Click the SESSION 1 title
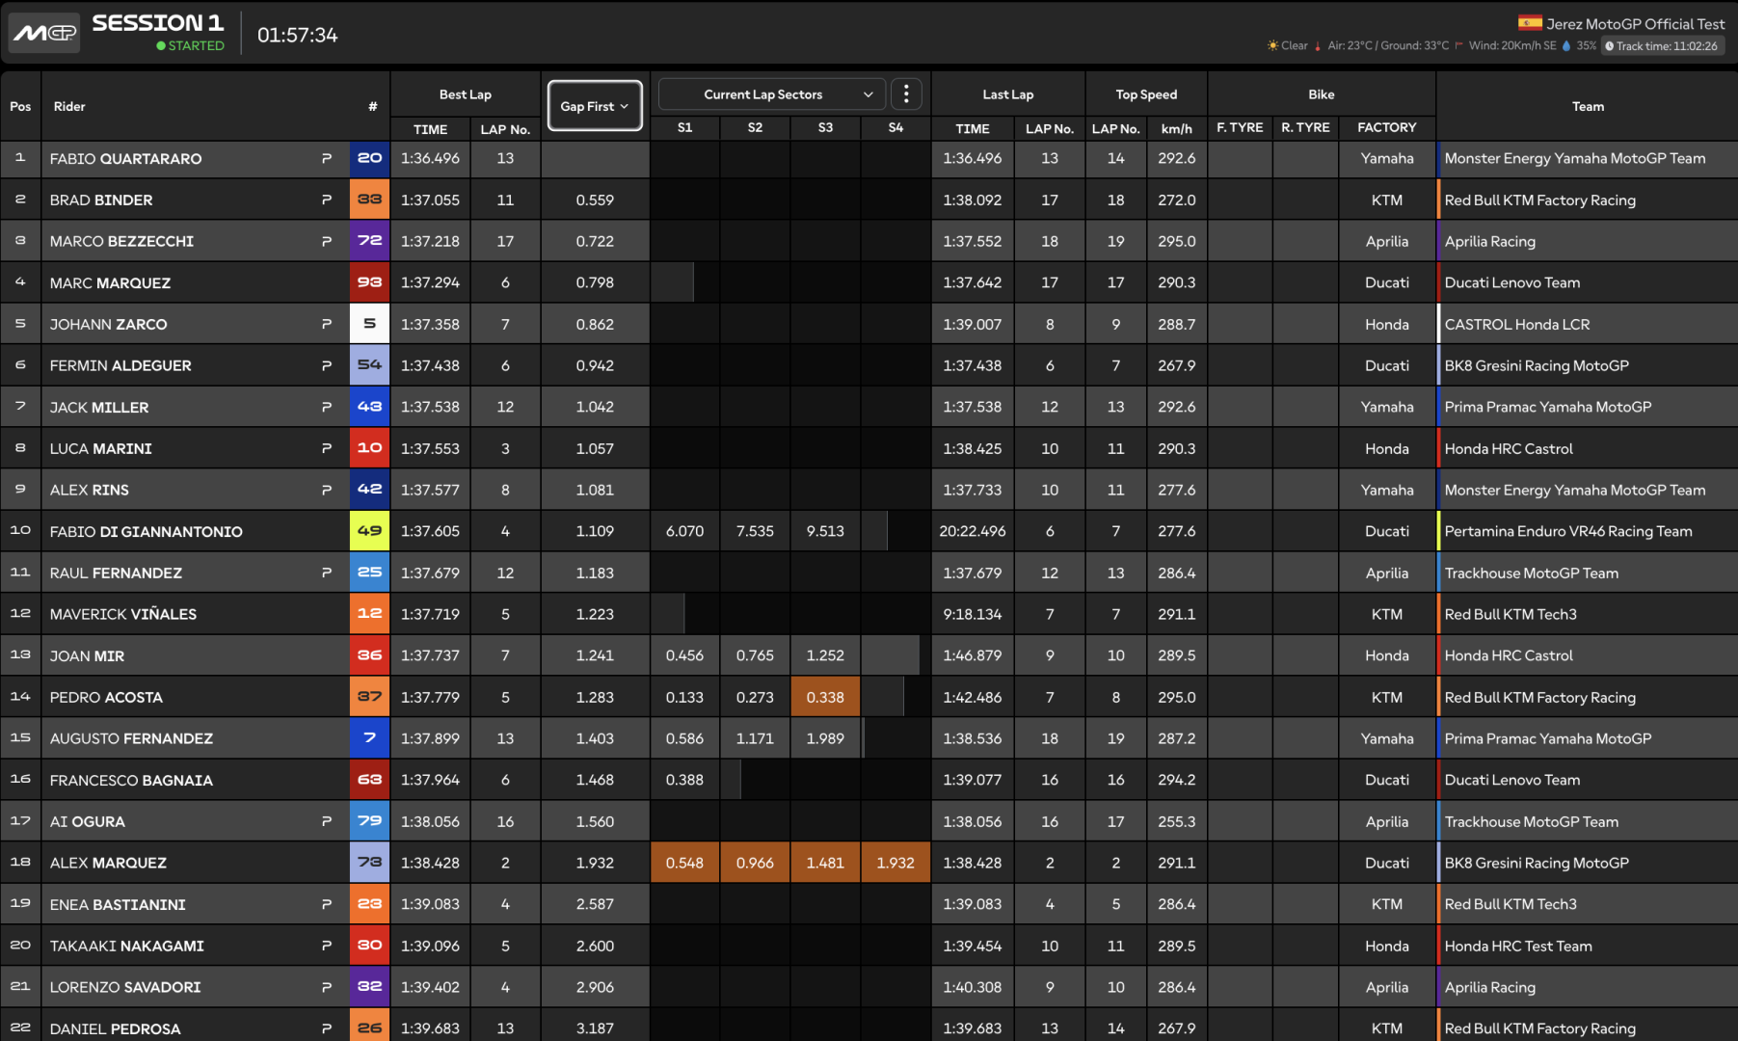 [157, 22]
